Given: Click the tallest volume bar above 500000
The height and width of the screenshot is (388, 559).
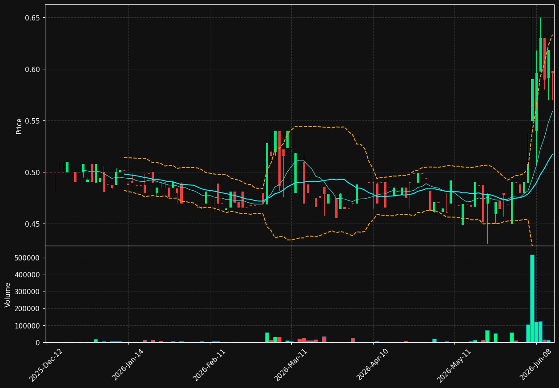Looking at the screenshot, I should pyautogui.click(x=532, y=299).
